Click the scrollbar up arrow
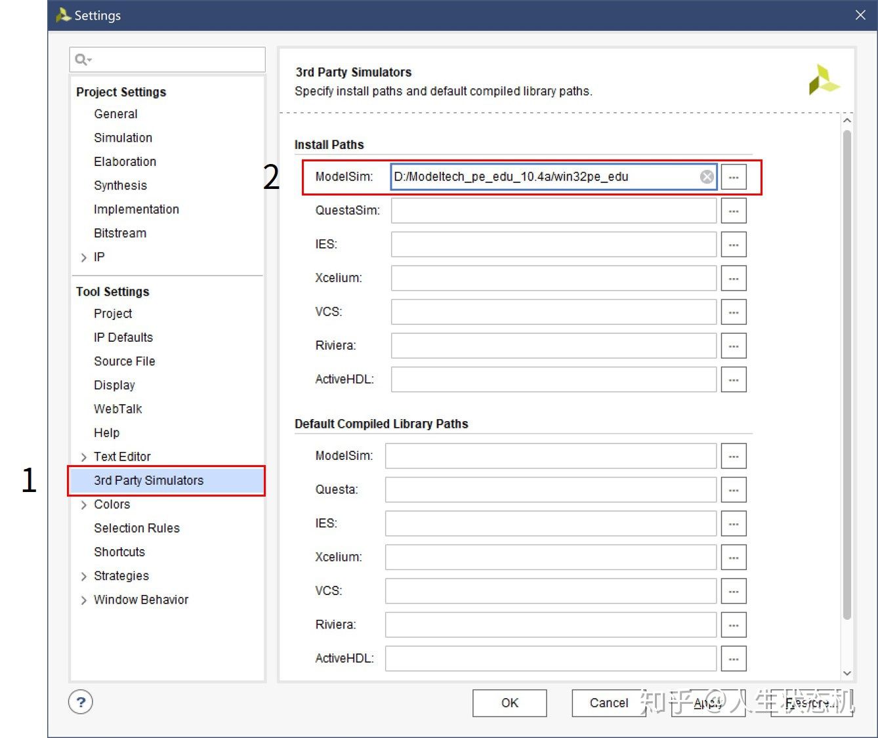Screen dimensions: 878x738 coord(847,121)
